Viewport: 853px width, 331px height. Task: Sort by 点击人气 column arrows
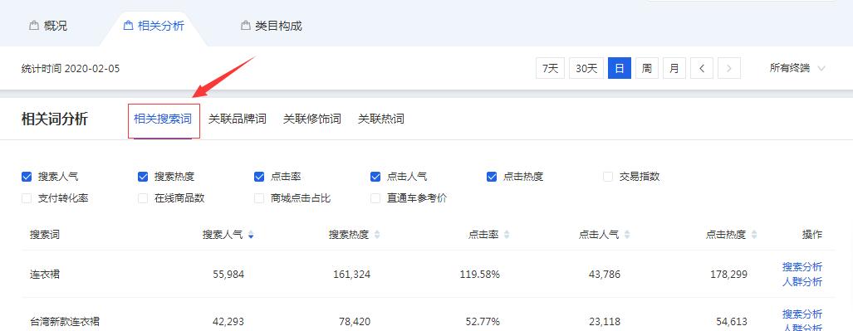627,235
